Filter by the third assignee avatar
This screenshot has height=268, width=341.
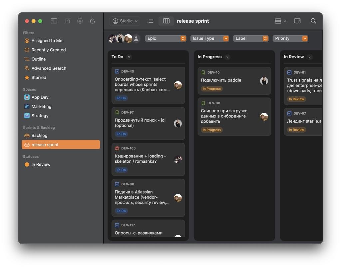click(x=128, y=39)
